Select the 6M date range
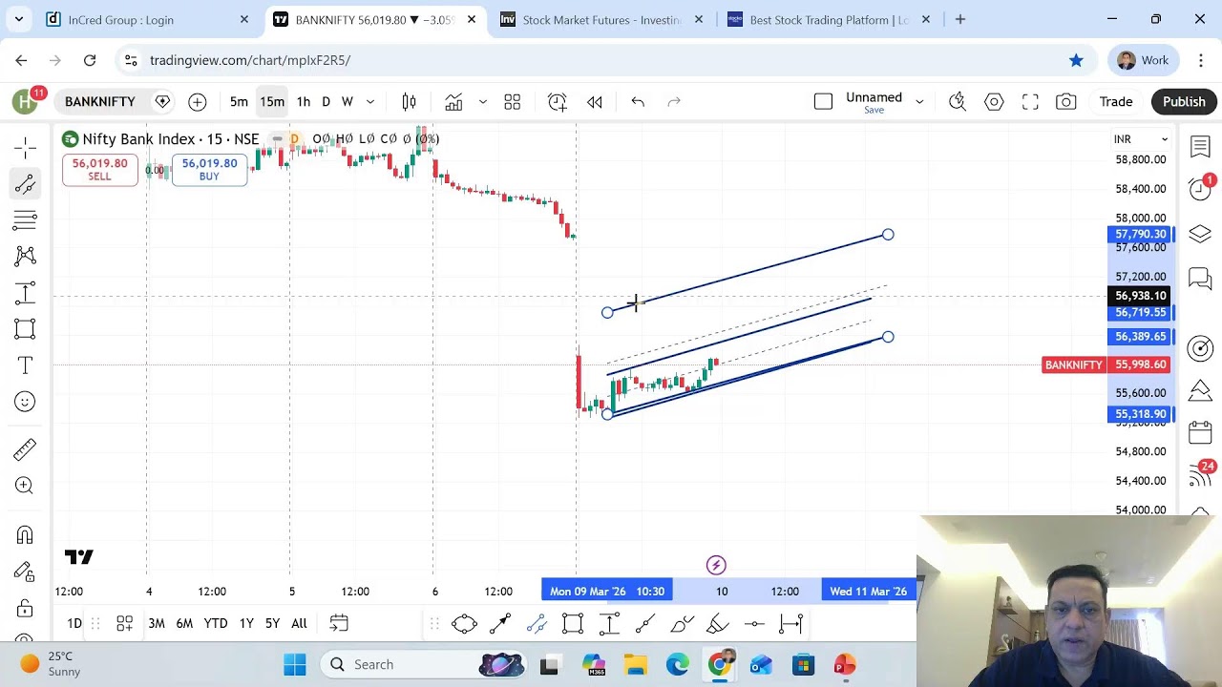Image resolution: width=1222 pixels, height=687 pixels. point(184,623)
